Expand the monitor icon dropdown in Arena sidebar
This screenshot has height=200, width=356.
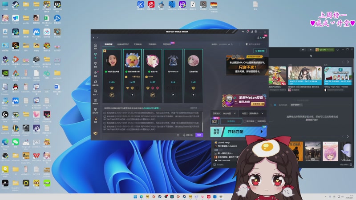coord(95,92)
